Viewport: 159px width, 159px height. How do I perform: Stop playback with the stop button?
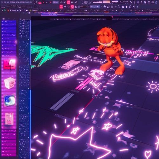(x=47, y=2)
